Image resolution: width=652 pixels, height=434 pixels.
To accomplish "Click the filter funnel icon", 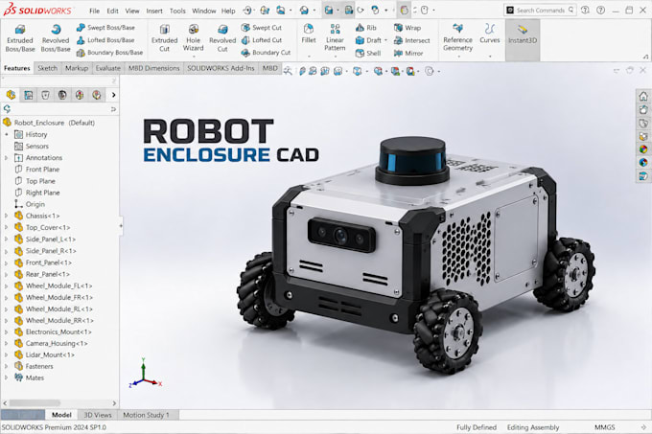I will point(7,109).
